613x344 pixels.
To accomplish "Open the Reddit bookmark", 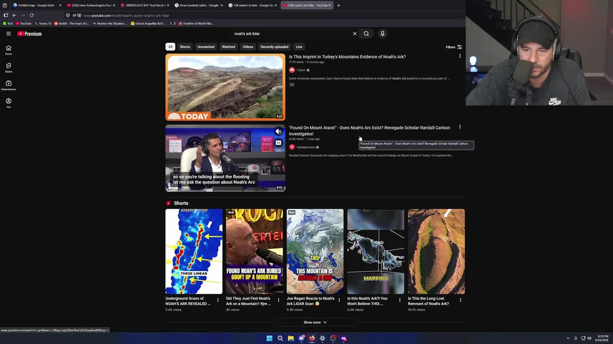I will [x=72, y=23].
